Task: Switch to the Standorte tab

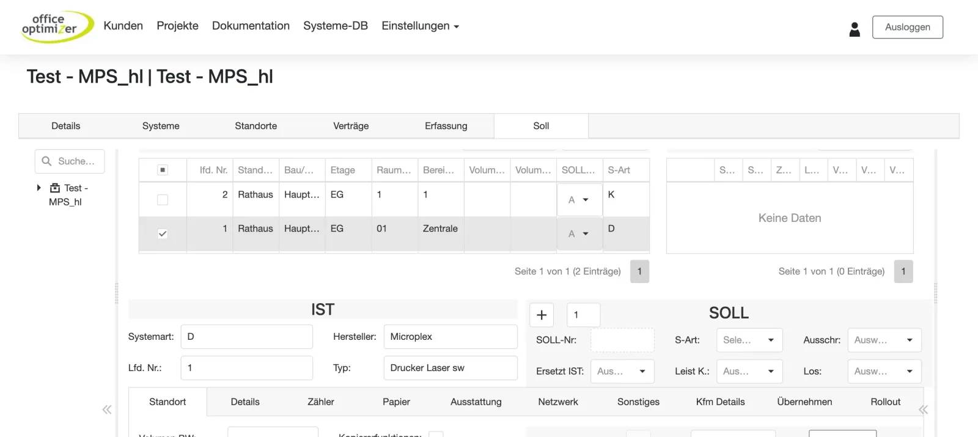Action: (256, 126)
